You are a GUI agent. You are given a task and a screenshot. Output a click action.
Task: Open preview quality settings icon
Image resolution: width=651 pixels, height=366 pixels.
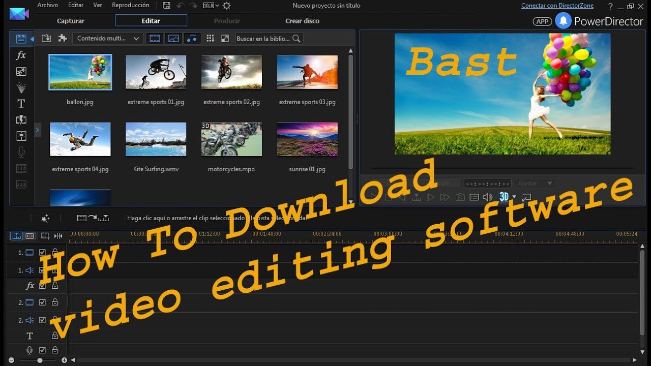(474, 197)
